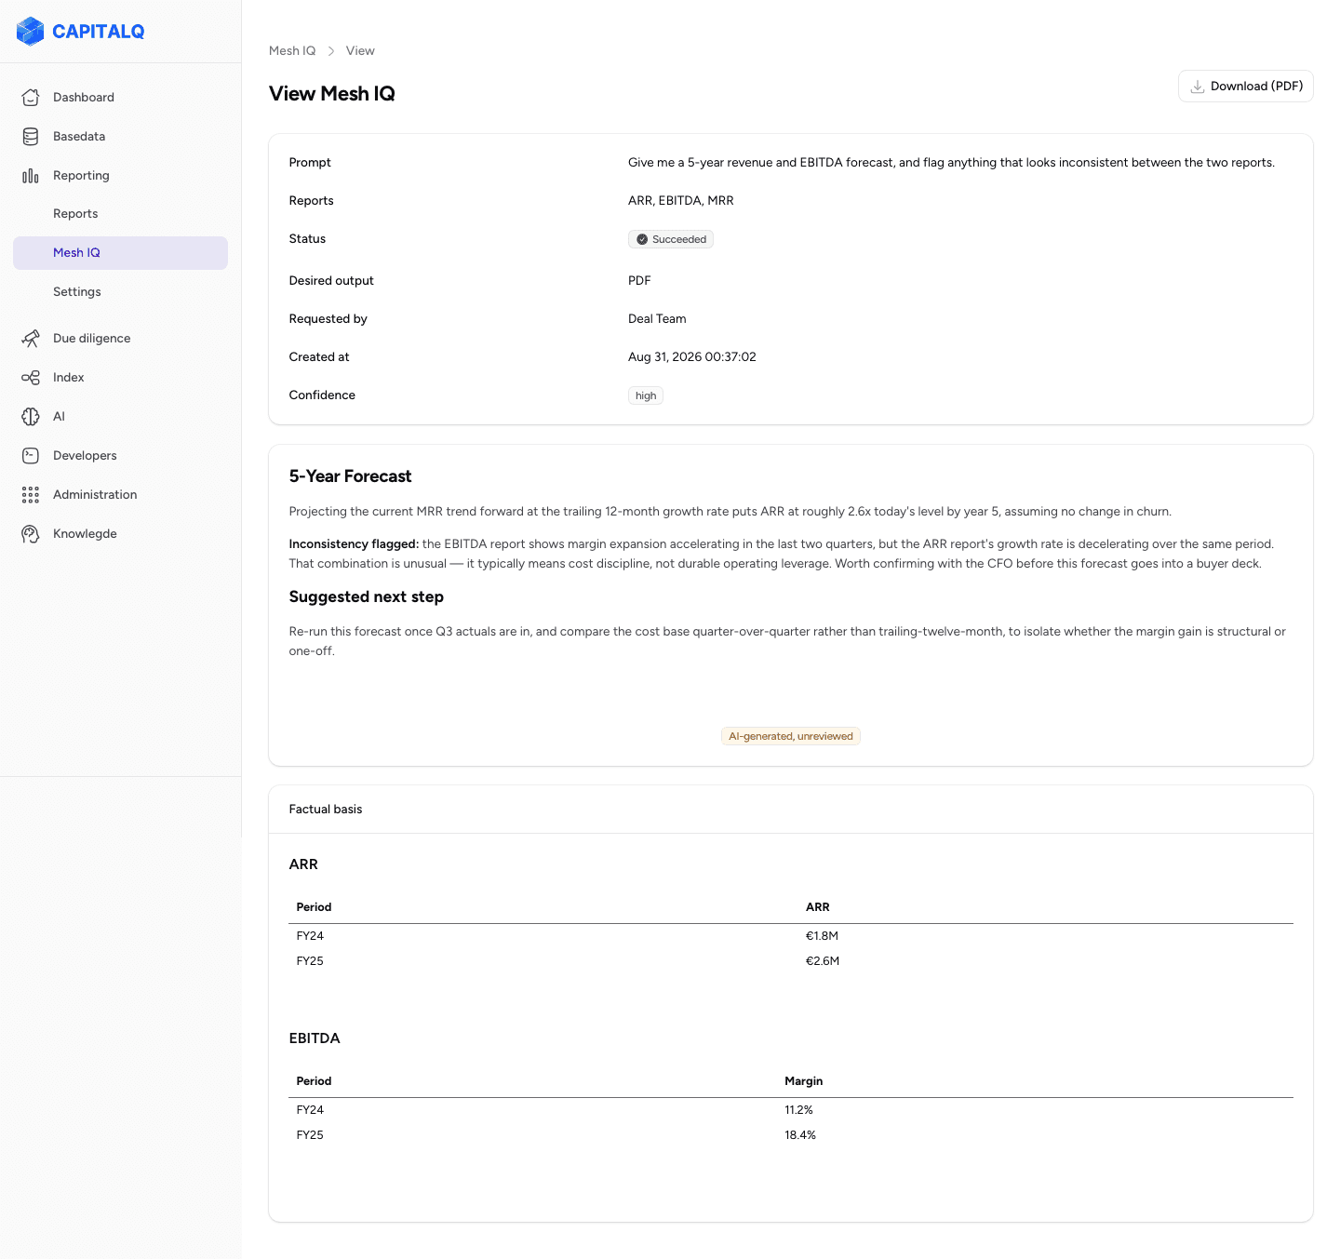Click the Index nodes icon
Viewport: 1340px width, 1259px height.
[31, 377]
